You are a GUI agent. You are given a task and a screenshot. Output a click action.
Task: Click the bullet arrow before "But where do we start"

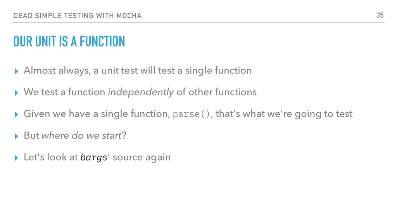(x=16, y=137)
